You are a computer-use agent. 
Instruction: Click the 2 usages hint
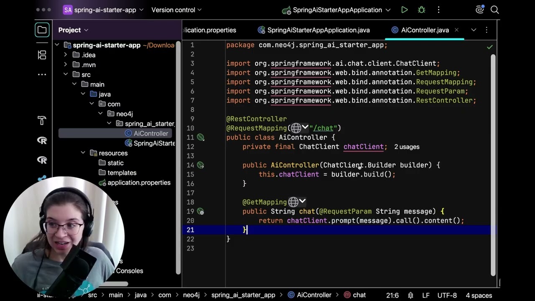point(407,147)
